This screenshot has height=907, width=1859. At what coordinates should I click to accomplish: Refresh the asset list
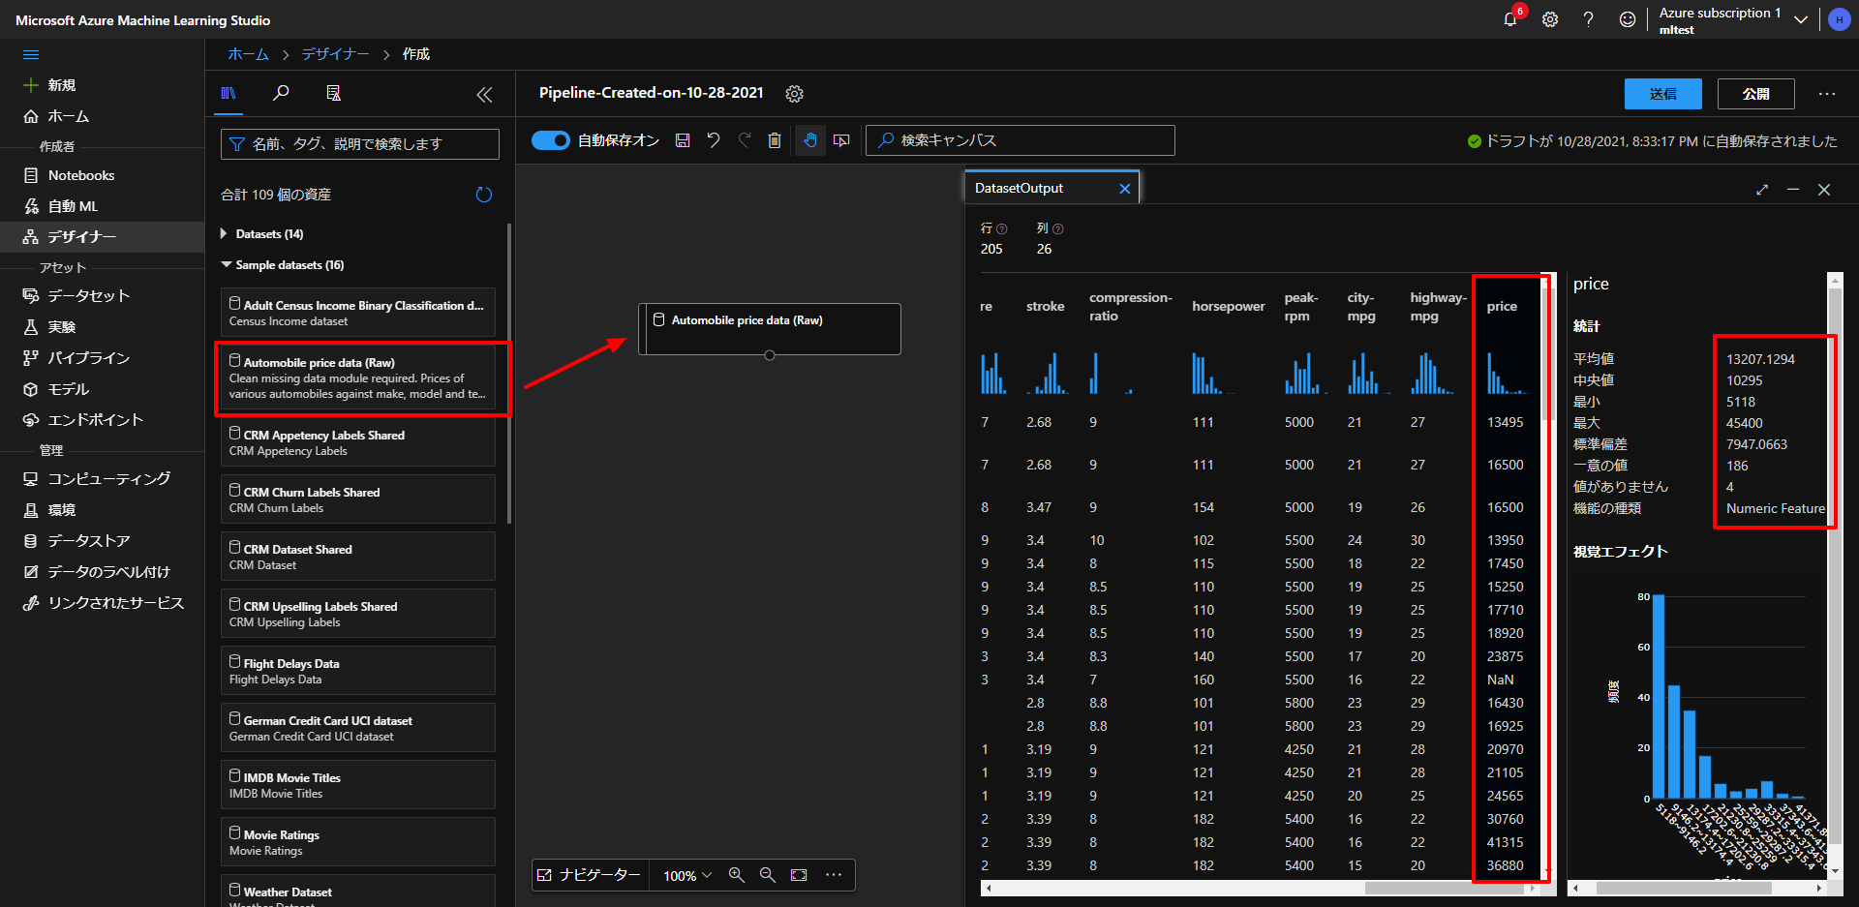(x=484, y=195)
